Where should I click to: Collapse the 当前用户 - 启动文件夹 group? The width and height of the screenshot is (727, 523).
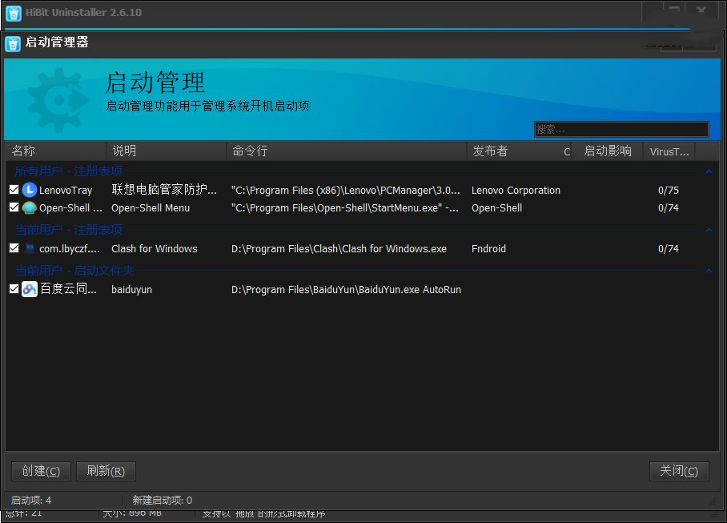pos(708,271)
